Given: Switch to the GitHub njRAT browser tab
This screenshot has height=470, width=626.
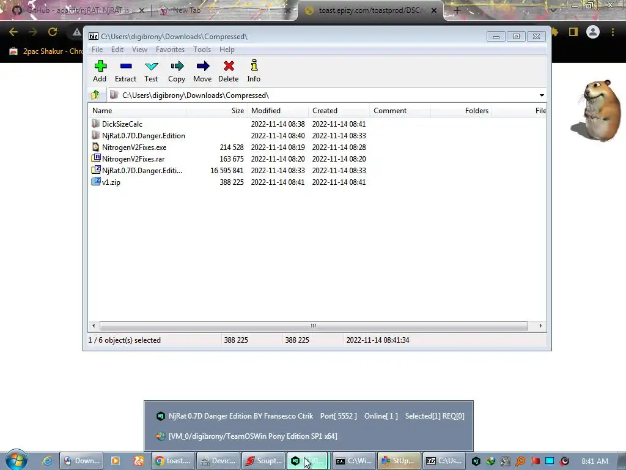Looking at the screenshot, I should point(78,10).
